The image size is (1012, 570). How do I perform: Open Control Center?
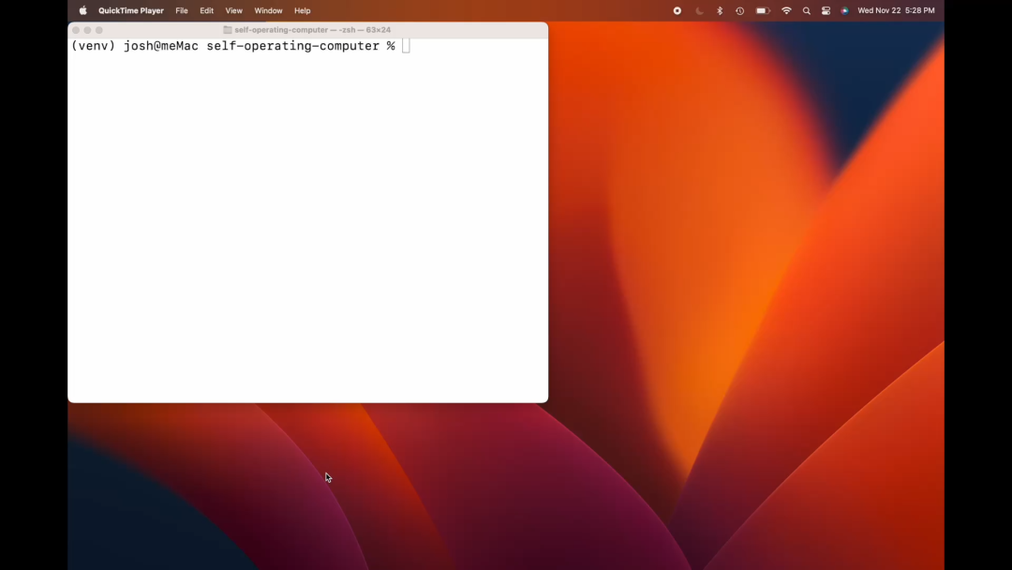click(x=826, y=11)
